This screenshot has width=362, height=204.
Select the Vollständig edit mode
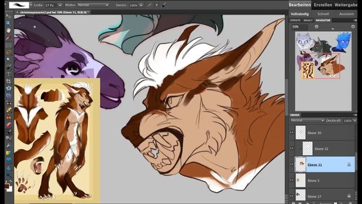click(300, 14)
